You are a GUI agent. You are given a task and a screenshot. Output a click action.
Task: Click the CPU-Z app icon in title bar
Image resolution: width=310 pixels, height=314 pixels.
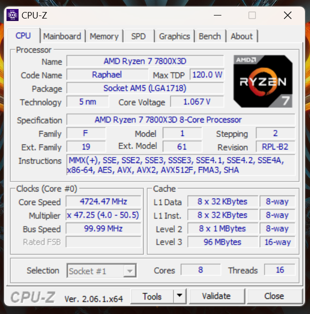13,15
